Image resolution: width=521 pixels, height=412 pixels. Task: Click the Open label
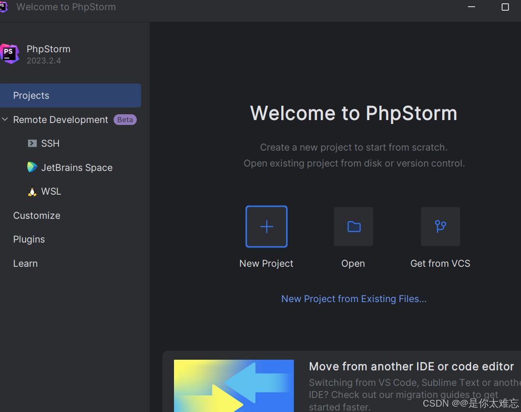click(353, 263)
